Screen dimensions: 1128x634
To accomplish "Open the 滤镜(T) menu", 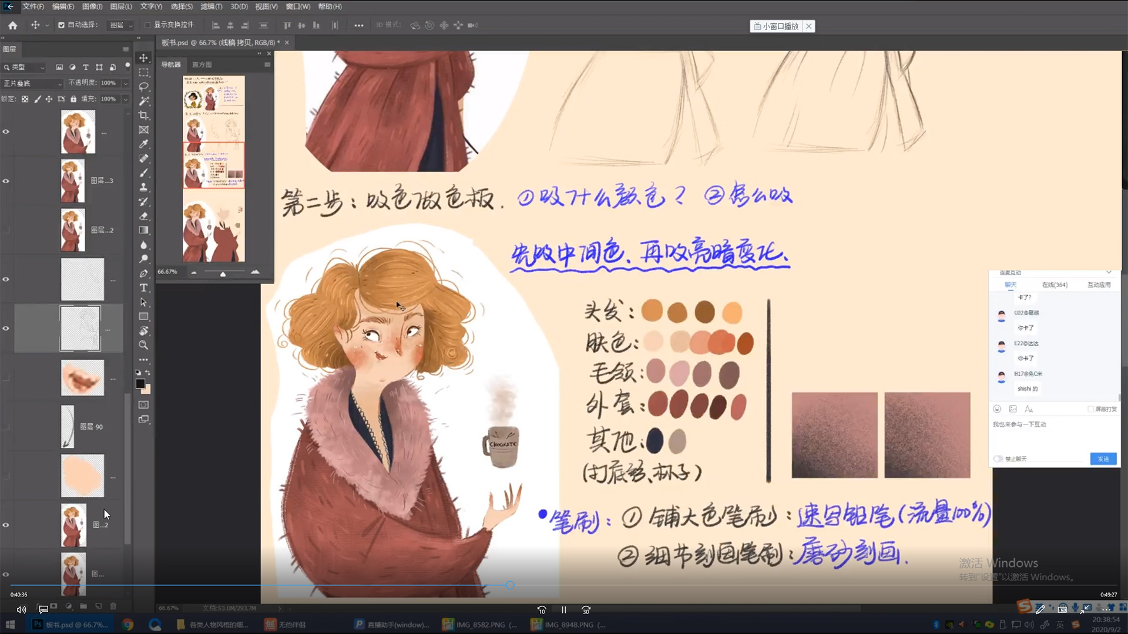I will (211, 6).
